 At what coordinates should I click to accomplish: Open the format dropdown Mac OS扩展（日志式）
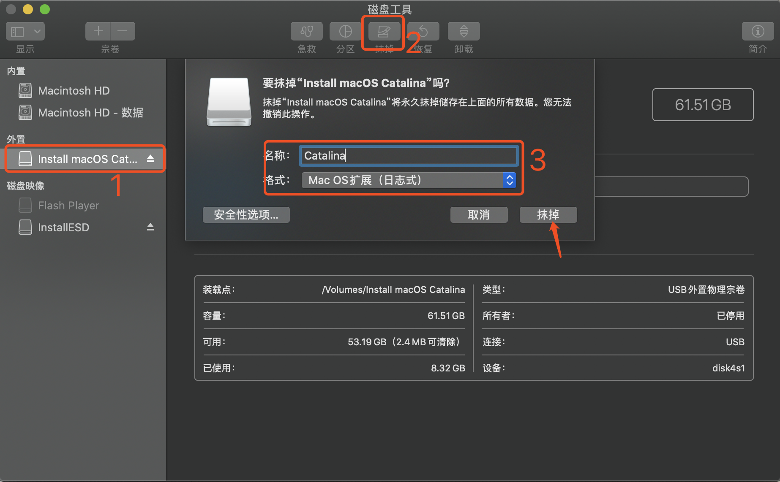pos(409,180)
